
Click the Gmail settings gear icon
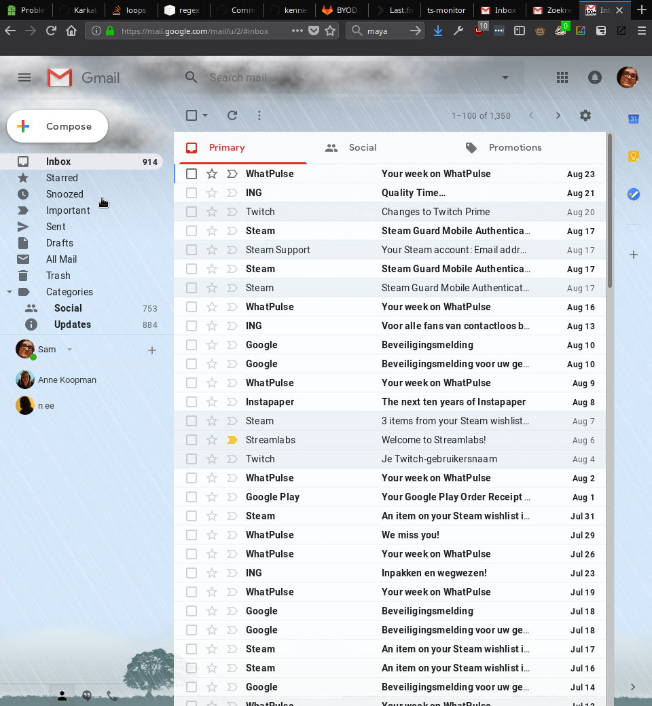click(x=585, y=115)
